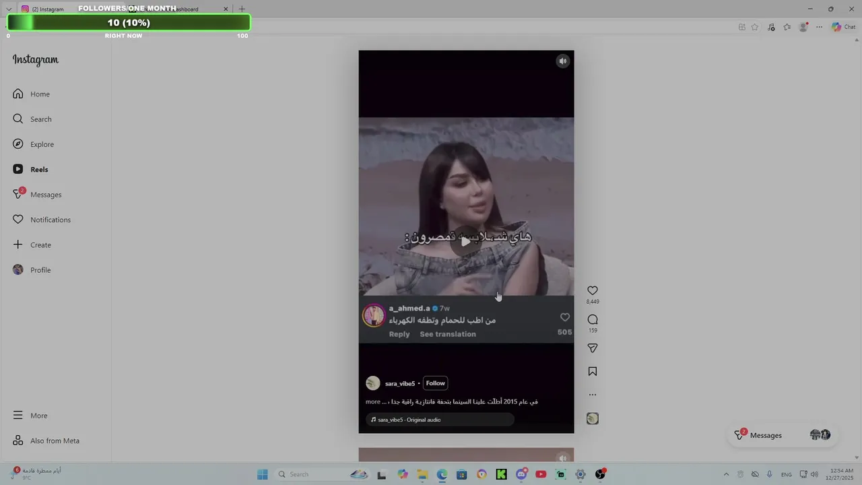This screenshot has height=485, width=862.
Task: Show hidden system tray icons
Action: click(x=726, y=474)
